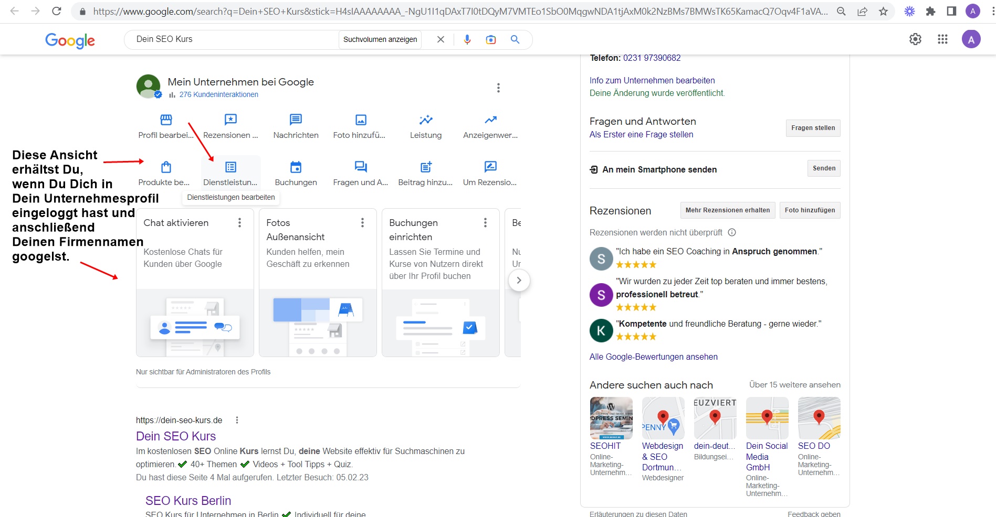Open Google Lens image search icon

[490, 39]
